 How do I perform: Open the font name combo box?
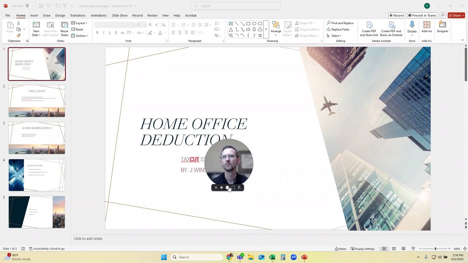click(x=114, y=25)
